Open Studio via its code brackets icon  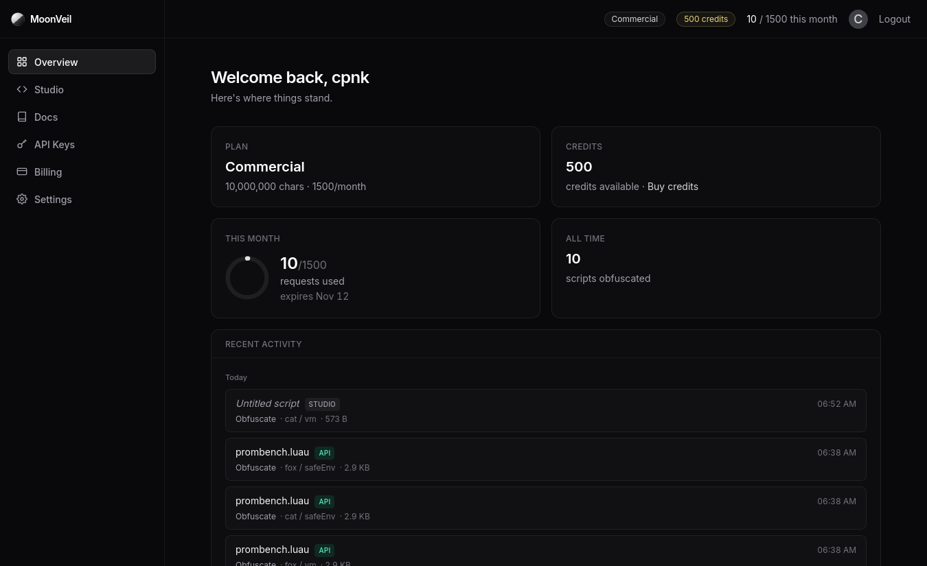click(x=22, y=89)
